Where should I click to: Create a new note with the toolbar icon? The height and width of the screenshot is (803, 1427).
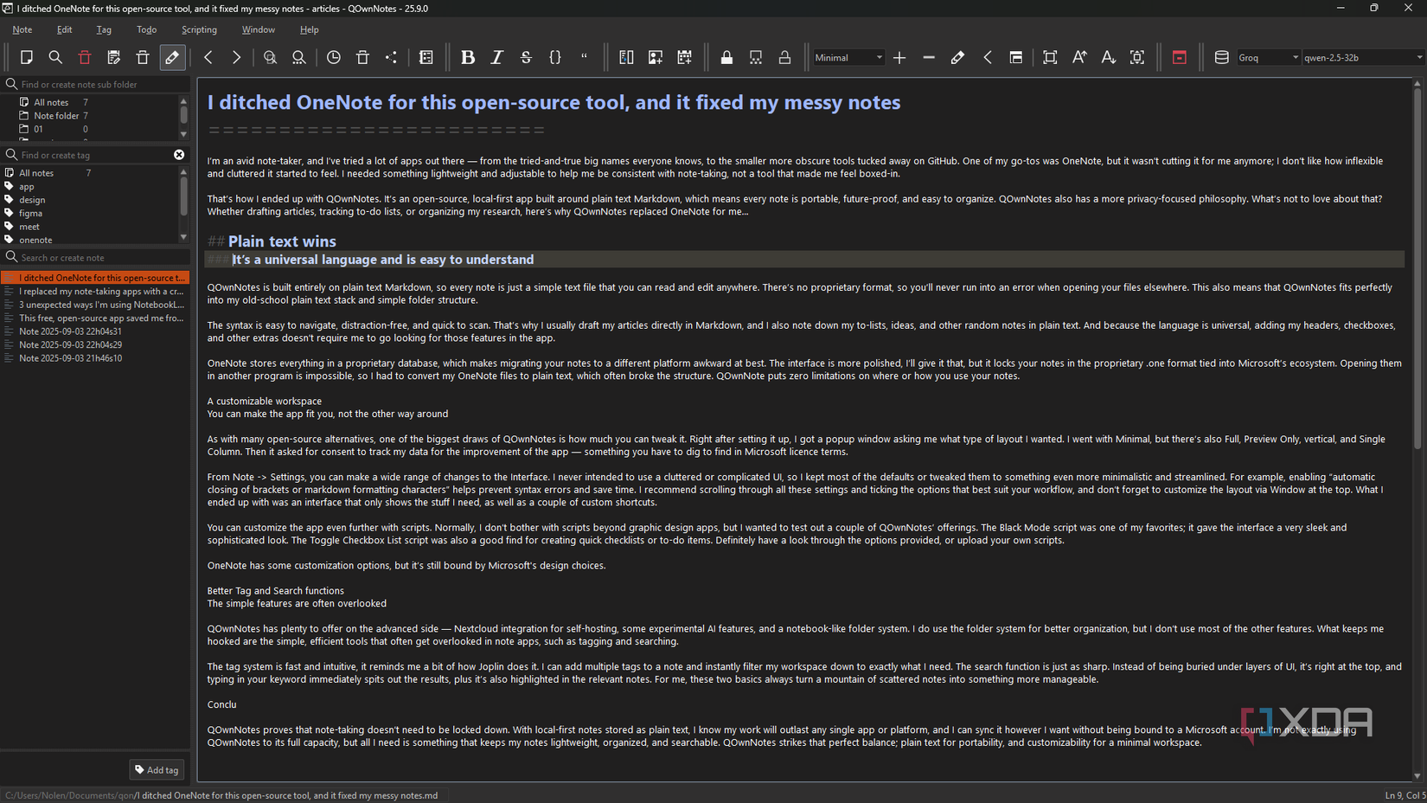(27, 57)
